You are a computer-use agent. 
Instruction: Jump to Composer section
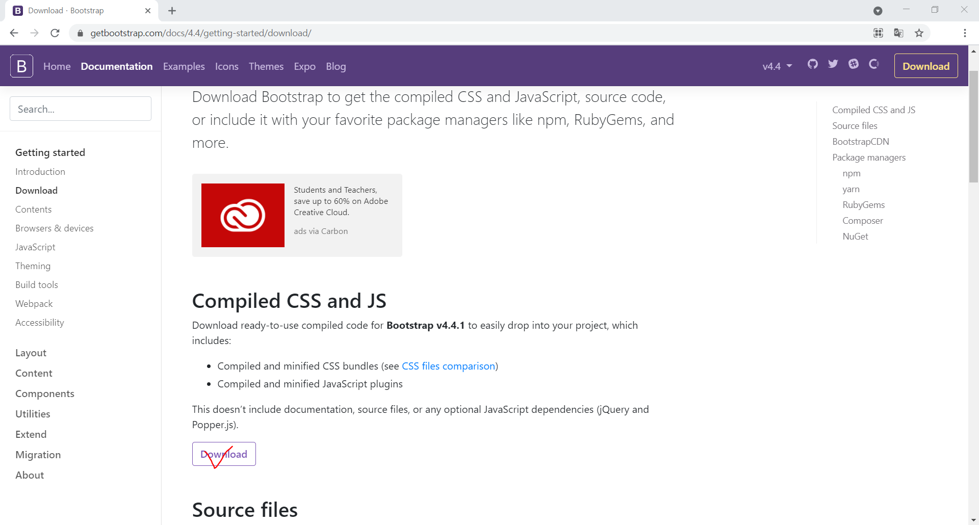click(x=863, y=221)
